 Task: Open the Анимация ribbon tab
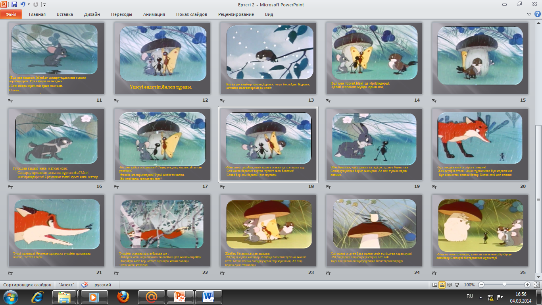click(x=154, y=14)
